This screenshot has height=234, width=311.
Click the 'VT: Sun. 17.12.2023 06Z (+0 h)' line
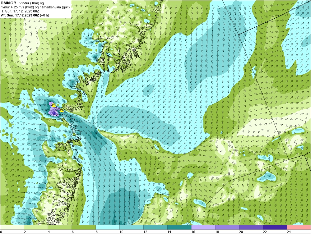point(25,15)
